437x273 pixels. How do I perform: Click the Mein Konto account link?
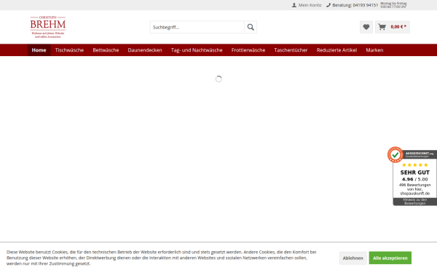point(307,5)
